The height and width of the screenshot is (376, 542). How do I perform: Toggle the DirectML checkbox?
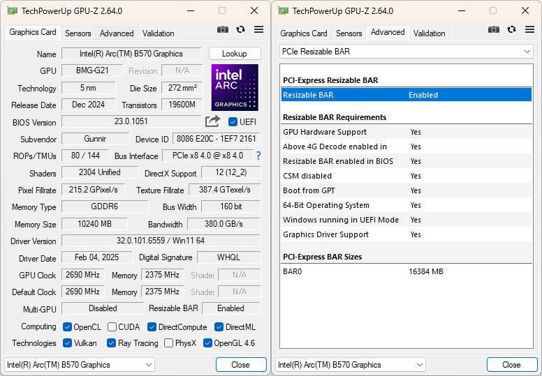tap(219, 327)
